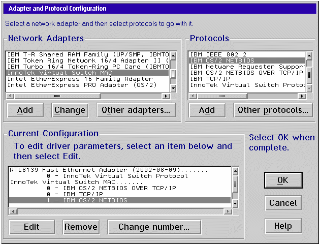Image resolution: width=320 pixels, height=245 pixels.
Task: Click protocols list scroll up arrow
Action: [309, 55]
